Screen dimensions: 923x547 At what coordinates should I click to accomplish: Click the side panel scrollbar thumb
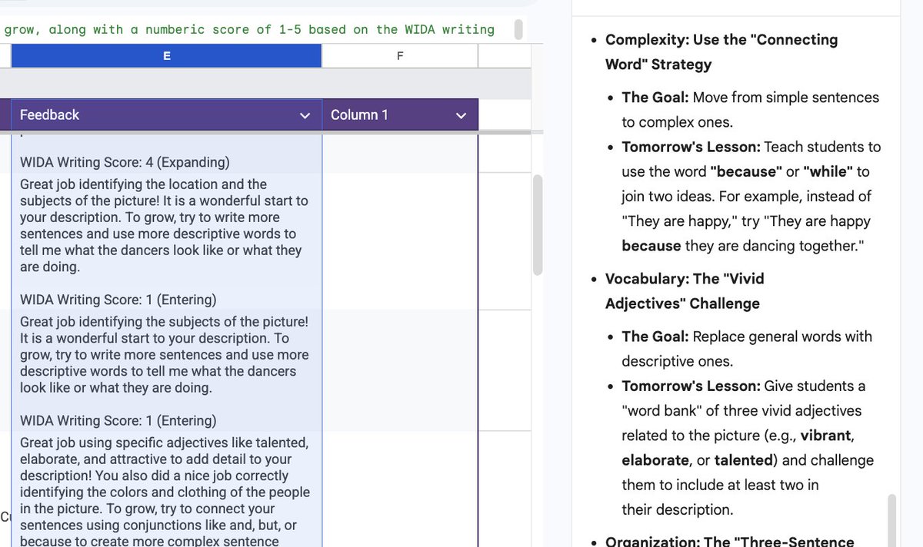(x=892, y=520)
